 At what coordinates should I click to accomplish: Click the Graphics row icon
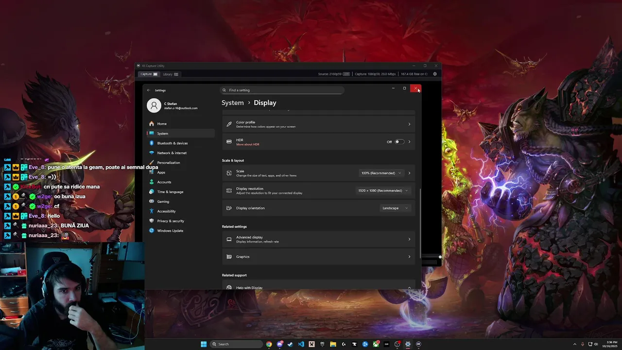point(229,257)
